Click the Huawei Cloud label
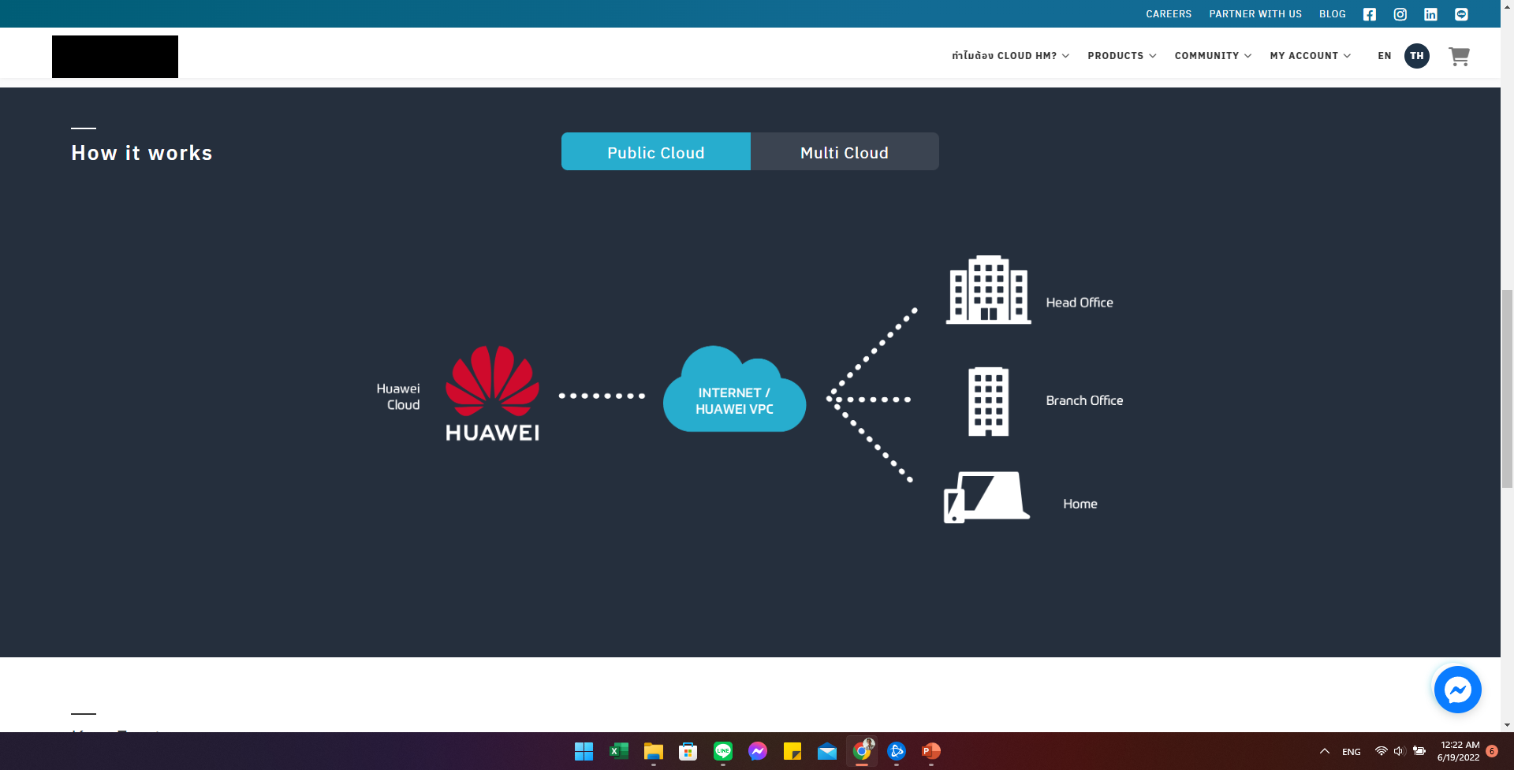Screen dimensions: 1514x770 [398, 396]
